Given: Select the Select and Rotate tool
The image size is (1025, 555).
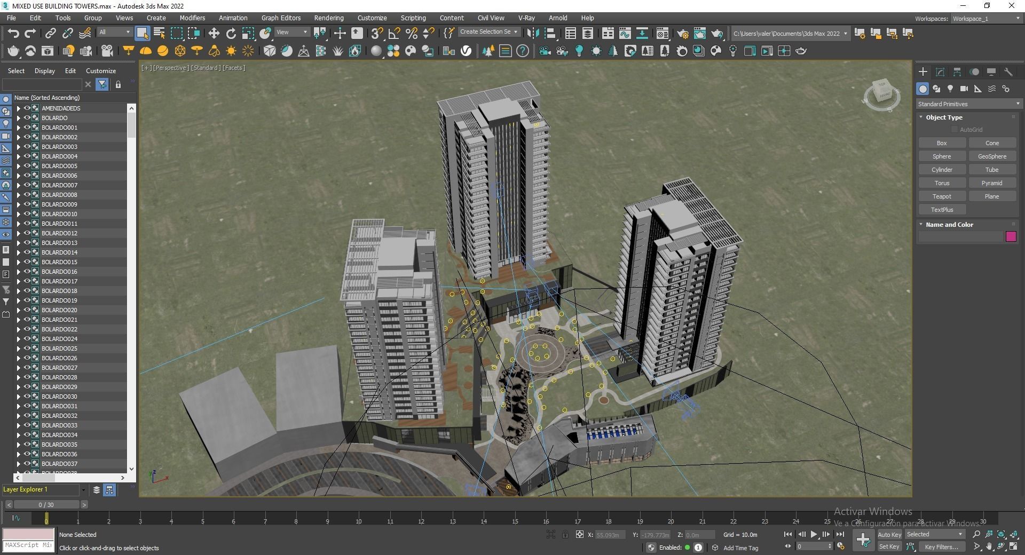Looking at the screenshot, I should click(x=231, y=33).
